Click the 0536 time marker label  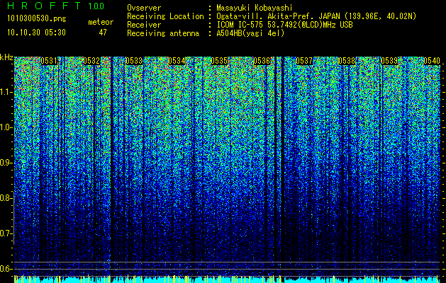click(262, 61)
